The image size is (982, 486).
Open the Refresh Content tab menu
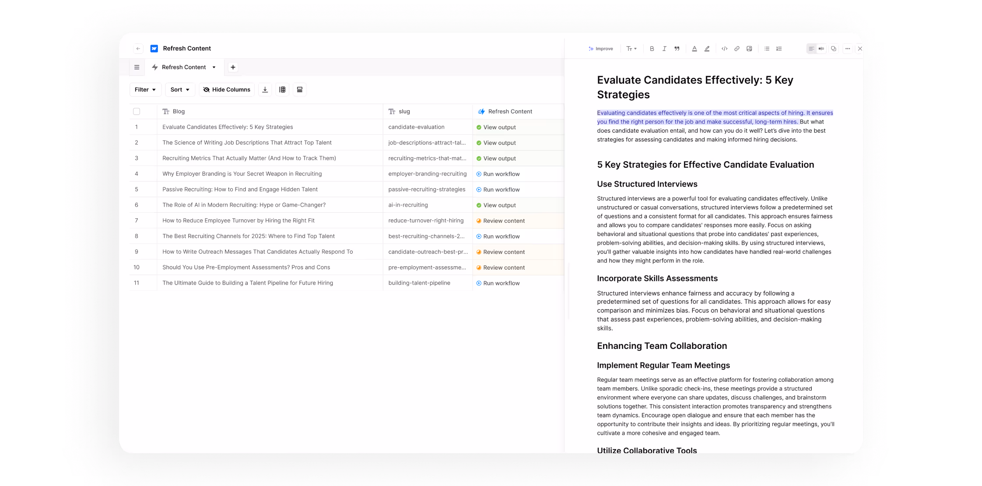point(214,67)
